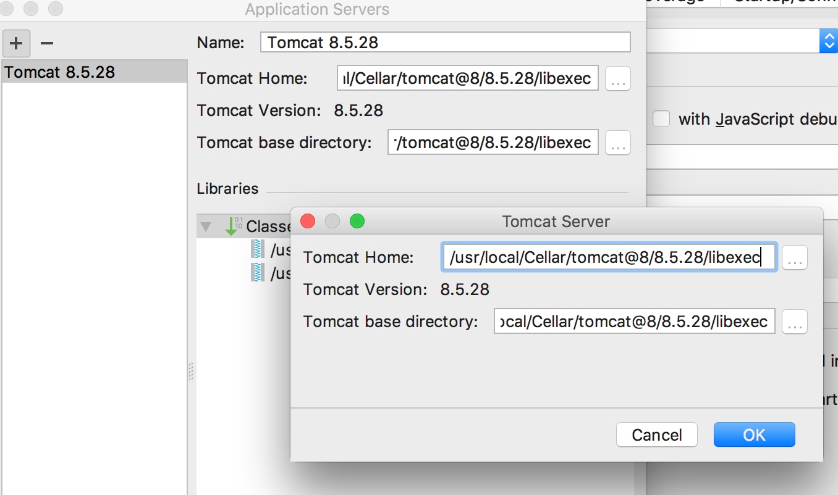Browse base directory in Tomcat Server dialog
This screenshot has width=838, height=495.
tap(795, 322)
